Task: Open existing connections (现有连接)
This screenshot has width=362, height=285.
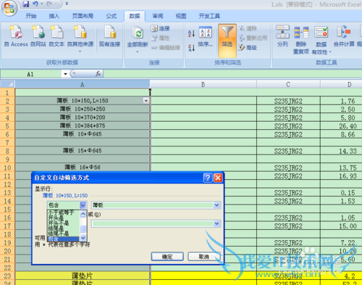Action: pos(109,36)
